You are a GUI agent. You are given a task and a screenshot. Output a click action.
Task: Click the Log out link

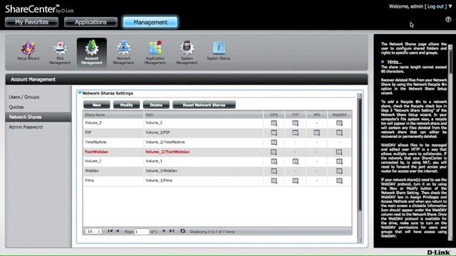click(435, 6)
